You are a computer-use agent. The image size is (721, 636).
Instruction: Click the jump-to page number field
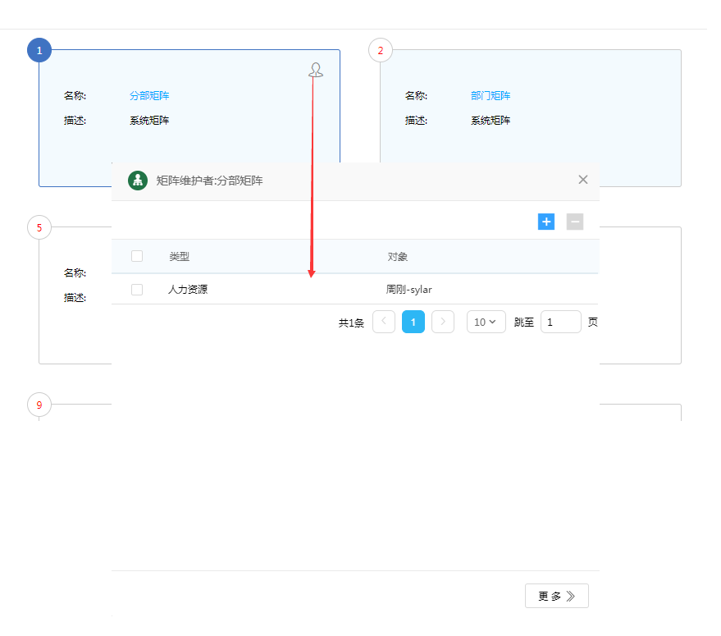pyautogui.click(x=560, y=323)
